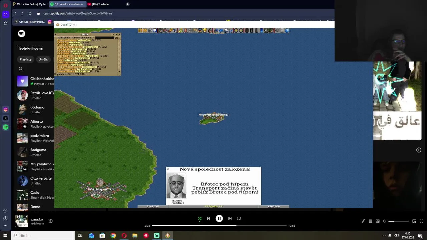This screenshot has width=427, height=240.
Task: Open X Twitter icon in Opera sidebar
Action: [x=5, y=118]
